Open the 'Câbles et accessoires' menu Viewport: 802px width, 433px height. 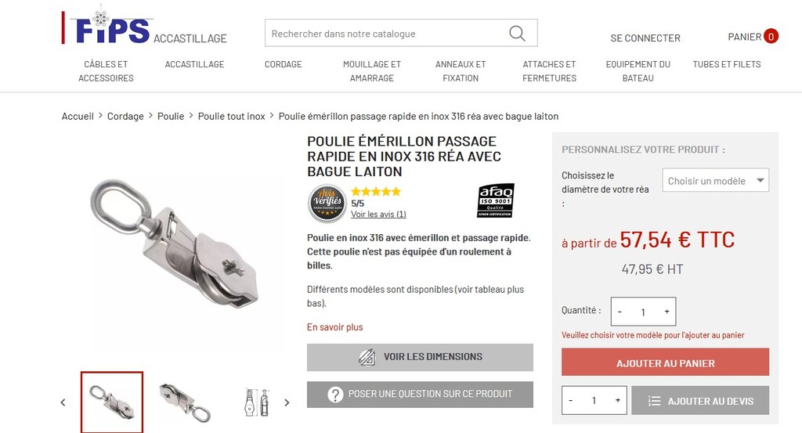click(106, 70)
